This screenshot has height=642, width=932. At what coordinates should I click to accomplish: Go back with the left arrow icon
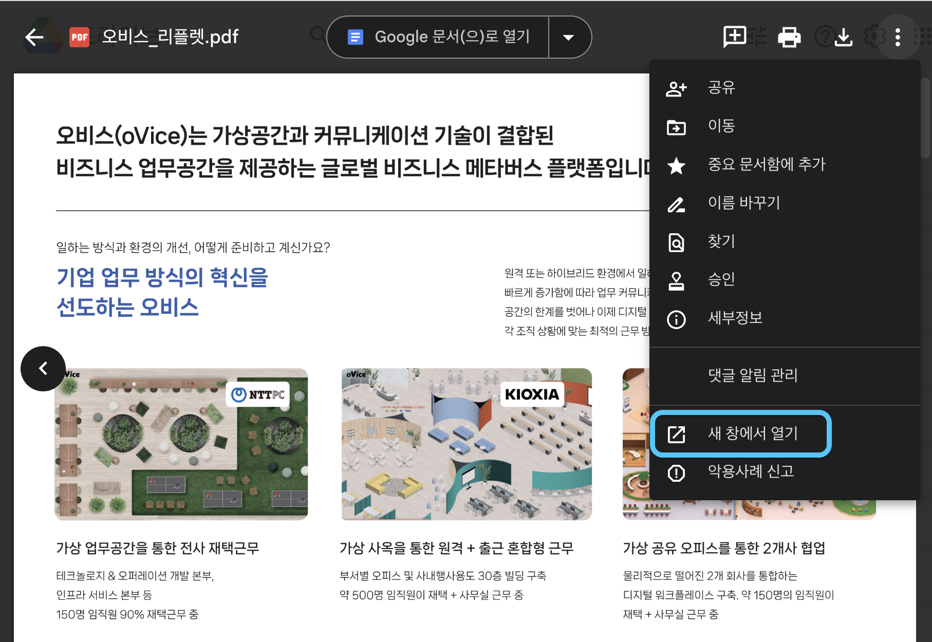34,37
